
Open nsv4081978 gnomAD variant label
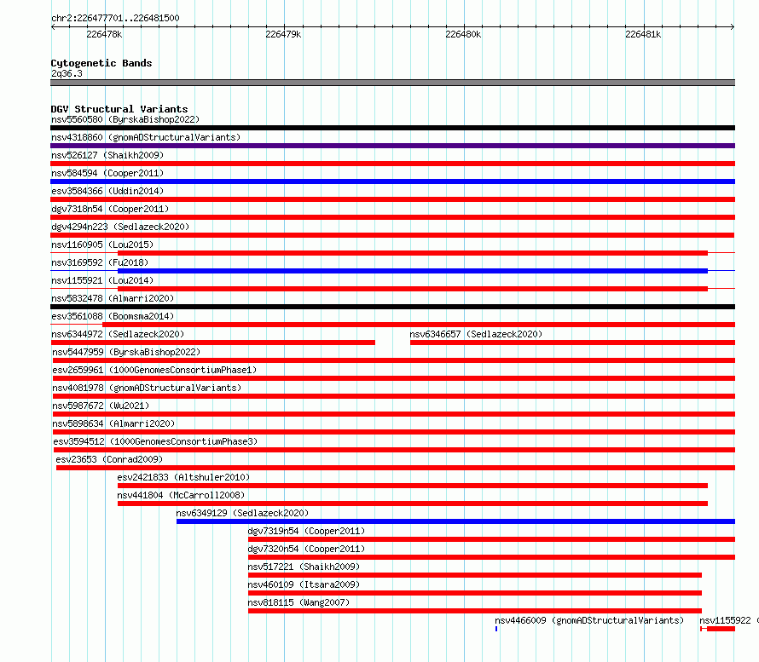click(147, 388)
